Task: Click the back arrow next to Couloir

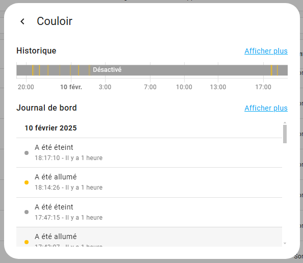Action: [x=22, y=21]
